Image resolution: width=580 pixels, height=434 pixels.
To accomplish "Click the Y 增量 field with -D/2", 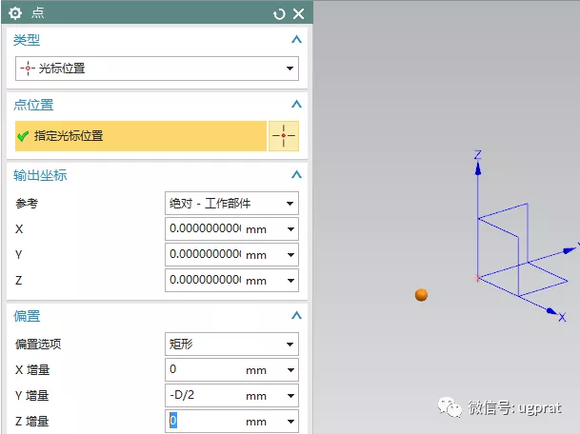I will click(x=204, y=395).
